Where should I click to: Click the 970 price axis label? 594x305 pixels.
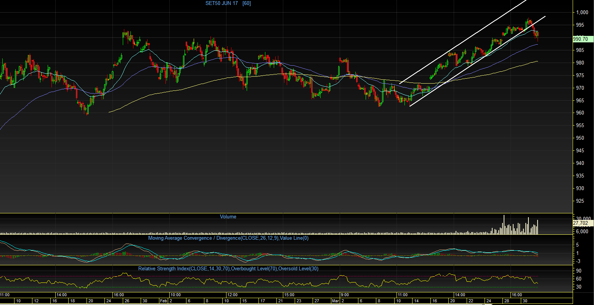(x=580, y=88)
